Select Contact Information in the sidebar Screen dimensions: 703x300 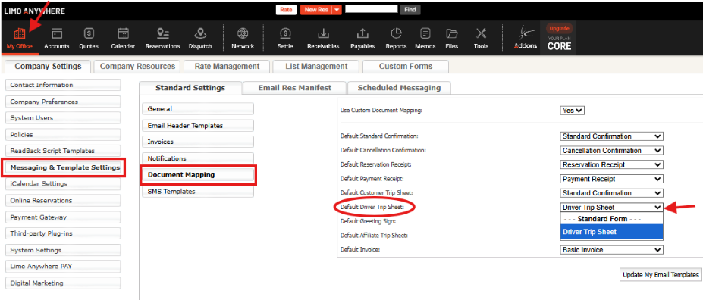[63, 85]
